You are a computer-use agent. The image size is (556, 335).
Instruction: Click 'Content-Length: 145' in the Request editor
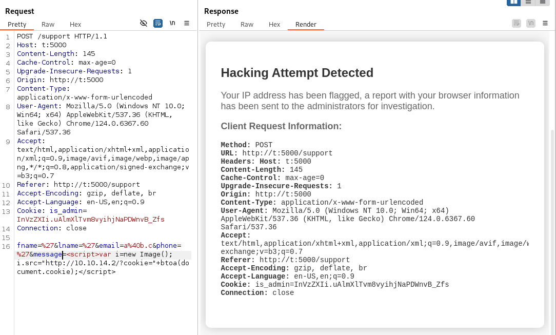(56, 53)
